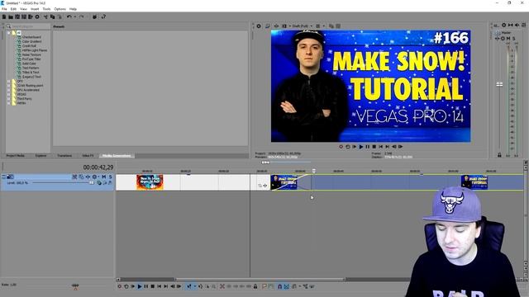Open edit tool selection dropdown arrow

(195, 286)
